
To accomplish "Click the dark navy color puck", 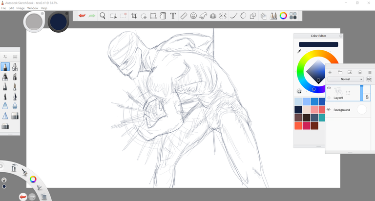I will 59,22.
